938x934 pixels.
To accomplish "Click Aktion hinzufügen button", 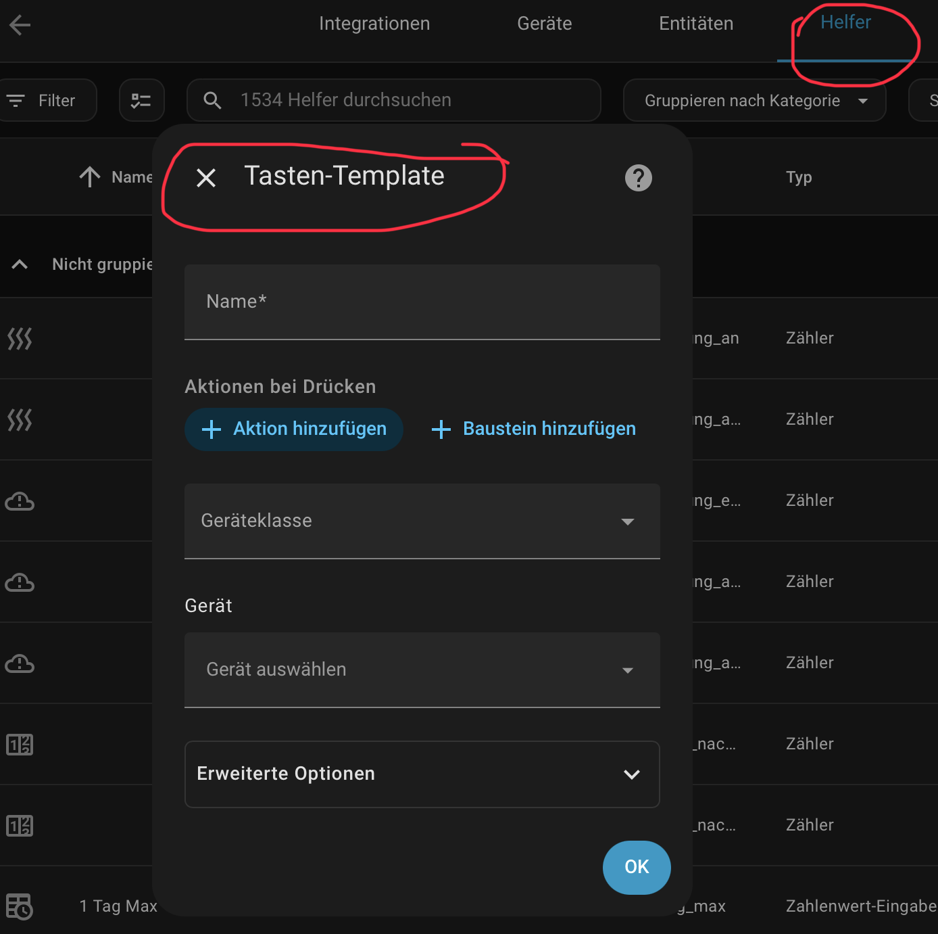I will (294, 429).
